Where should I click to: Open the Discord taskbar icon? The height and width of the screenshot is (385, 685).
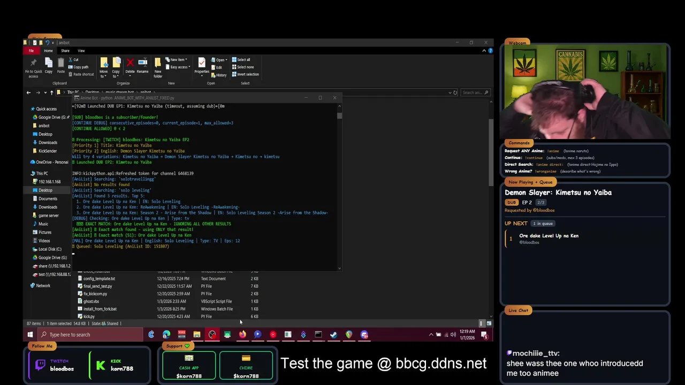coord(364,335)
